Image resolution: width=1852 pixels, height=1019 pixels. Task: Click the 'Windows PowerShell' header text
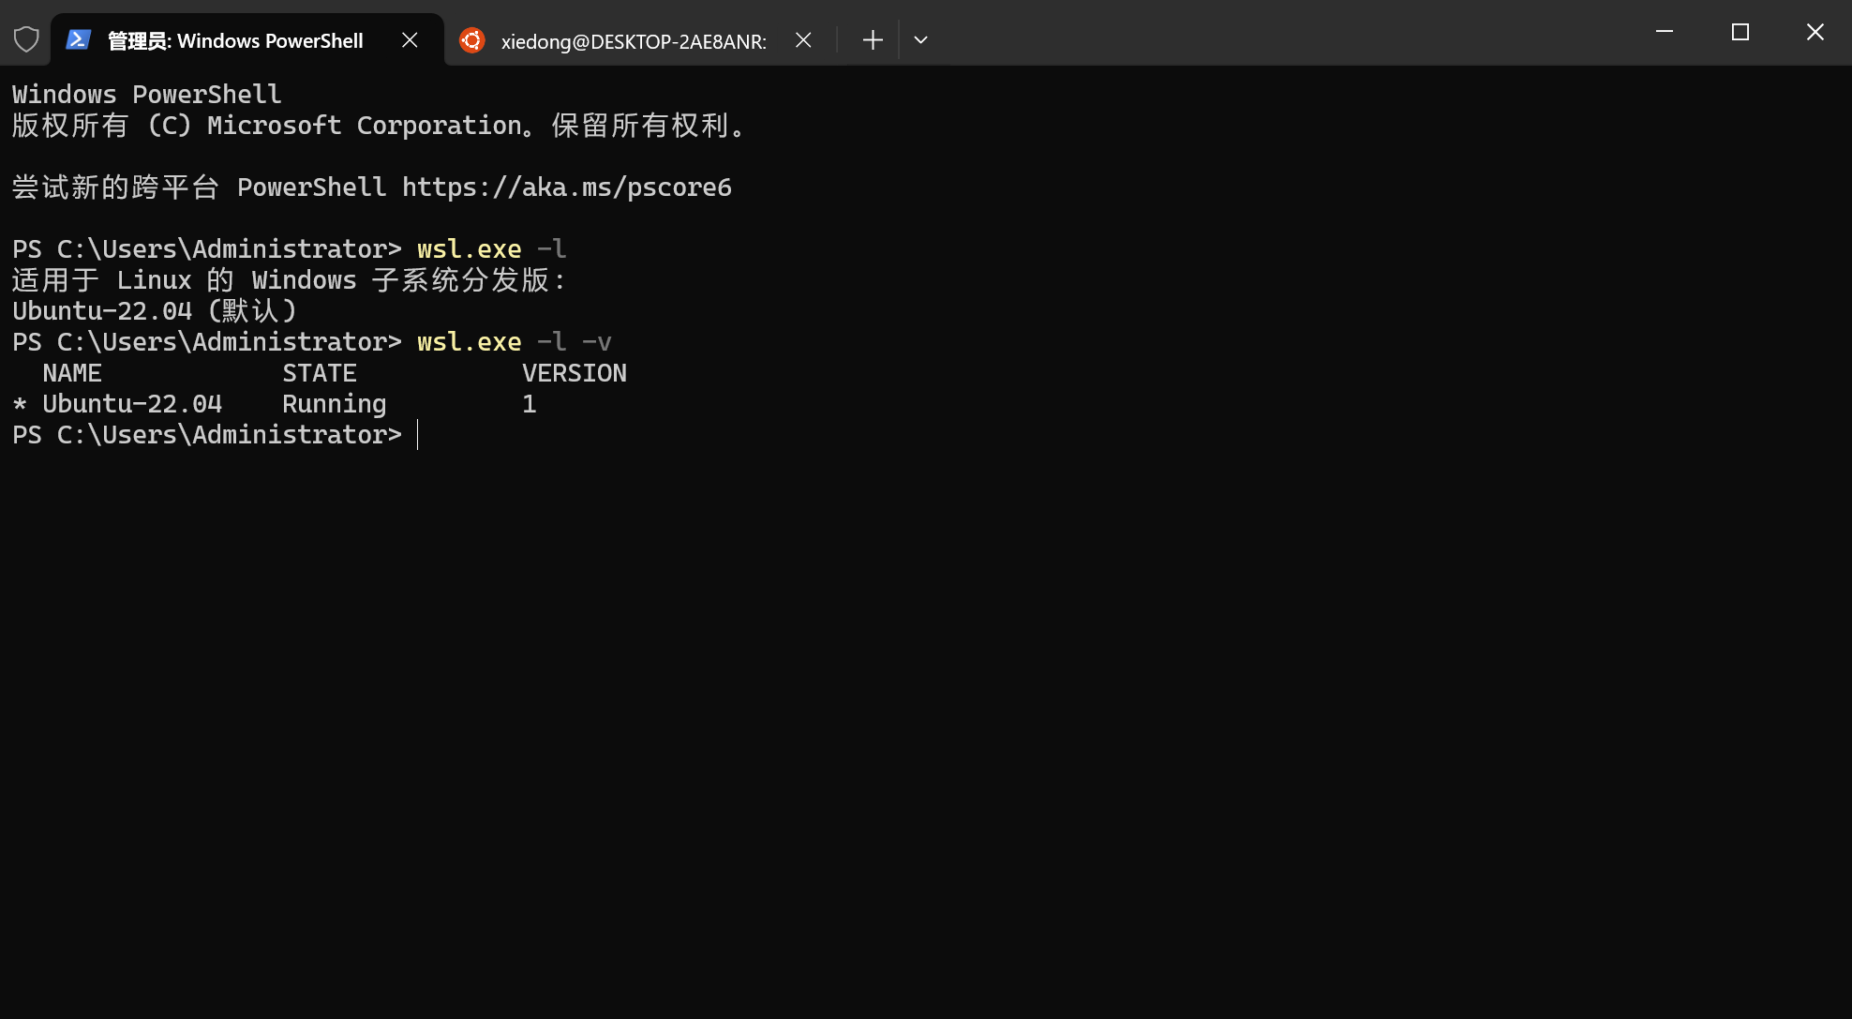coord(147,95)
